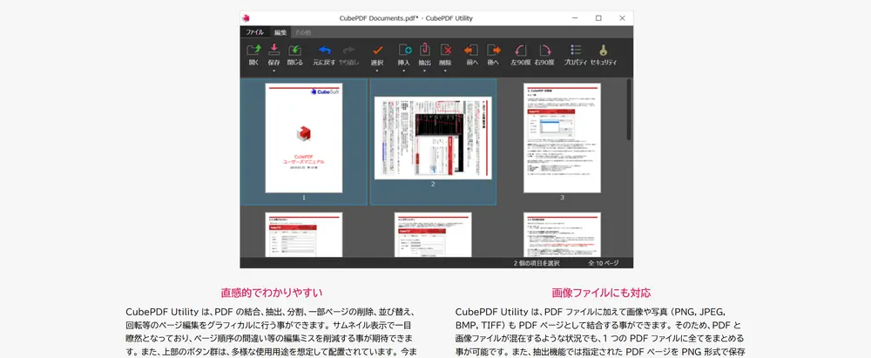The image size is (871, 358).
Task: Expand the 抽出 dropdown arrow
Action: 424,71
